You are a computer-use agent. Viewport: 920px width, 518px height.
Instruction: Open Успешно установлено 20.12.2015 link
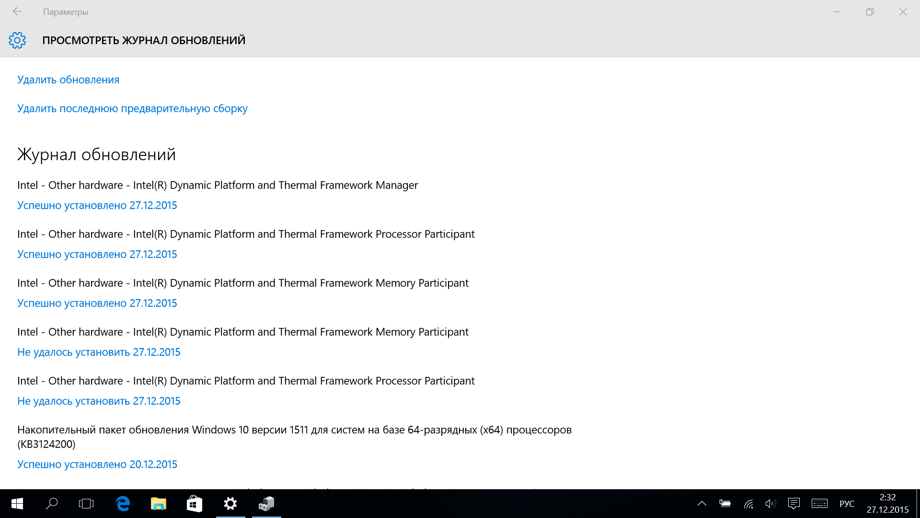coord(97,464)
